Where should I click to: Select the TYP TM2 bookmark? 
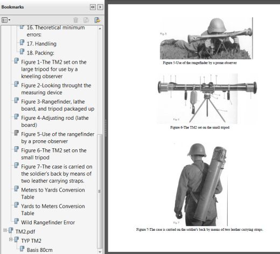coord(31,241)
